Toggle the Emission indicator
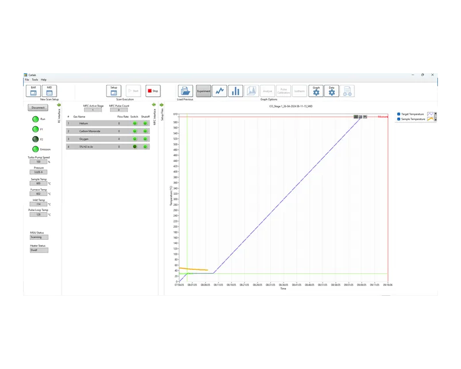 tap(35, 149)
